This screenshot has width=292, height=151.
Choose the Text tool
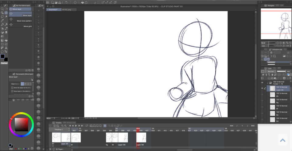click(6, 48)
